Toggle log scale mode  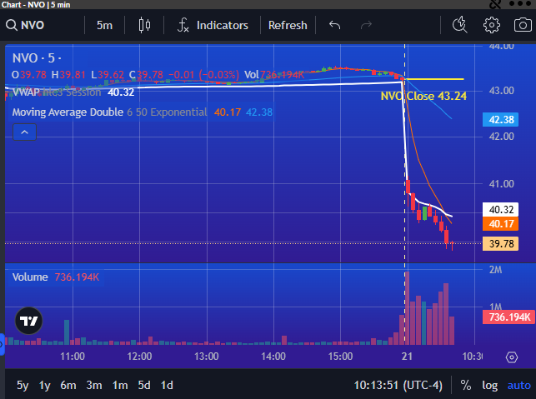point(489,386)
